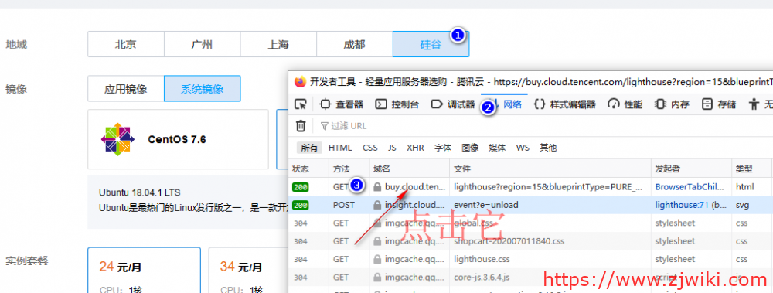The width and height of the screenshot is (773, 293).
Task: Open the 样式编辑器 style editor tab
Action: point(565,104)
